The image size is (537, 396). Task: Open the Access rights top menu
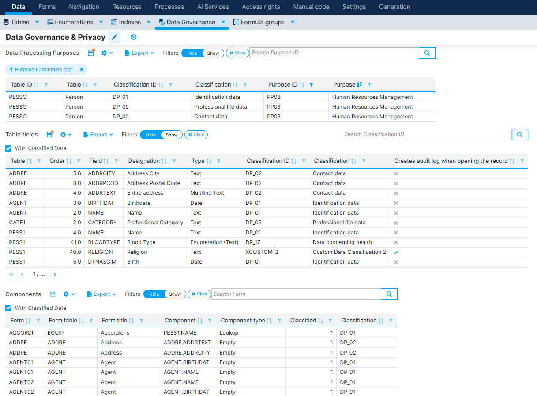261,7
